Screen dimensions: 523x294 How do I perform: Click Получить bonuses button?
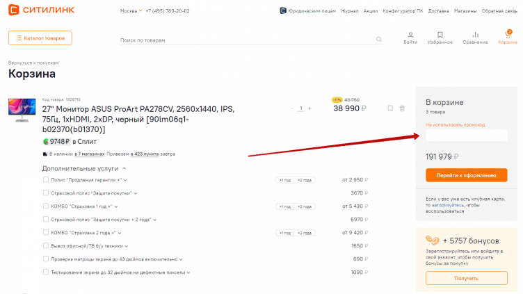[x=466, y=278]
